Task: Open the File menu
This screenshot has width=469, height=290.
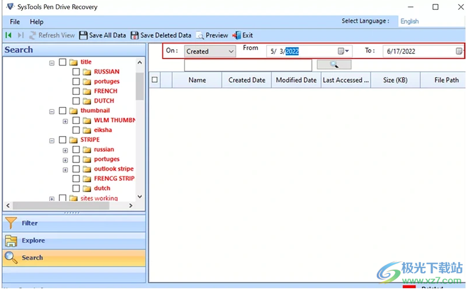Action: click(x=14, y=22)
